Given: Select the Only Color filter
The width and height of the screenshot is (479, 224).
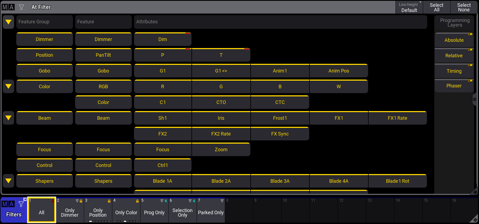Looking at the screenshot, I should click(x=126, y=210).
